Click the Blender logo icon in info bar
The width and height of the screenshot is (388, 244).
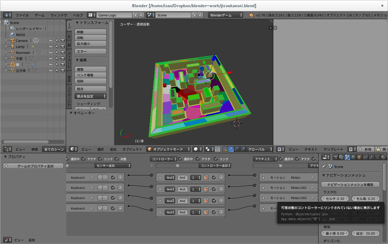pyautogui.click(x=251, y=15)
